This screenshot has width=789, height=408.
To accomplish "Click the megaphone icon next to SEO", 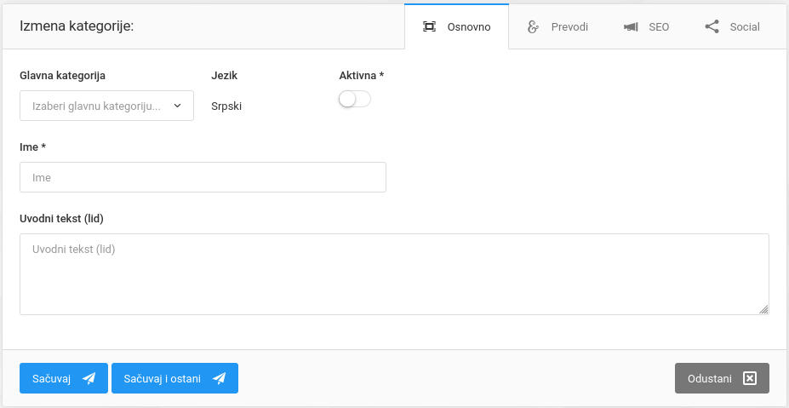I will pyautogui.click(x=631, y=26).
